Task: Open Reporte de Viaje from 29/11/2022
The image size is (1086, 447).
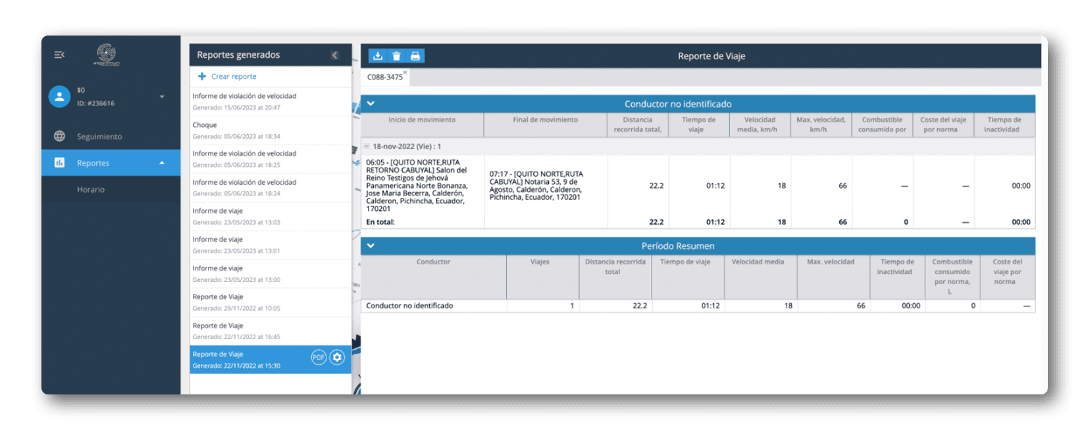Action: pyautogui.click(x=218, y=297)
